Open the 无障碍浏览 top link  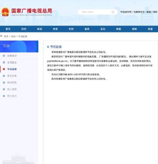139,12
